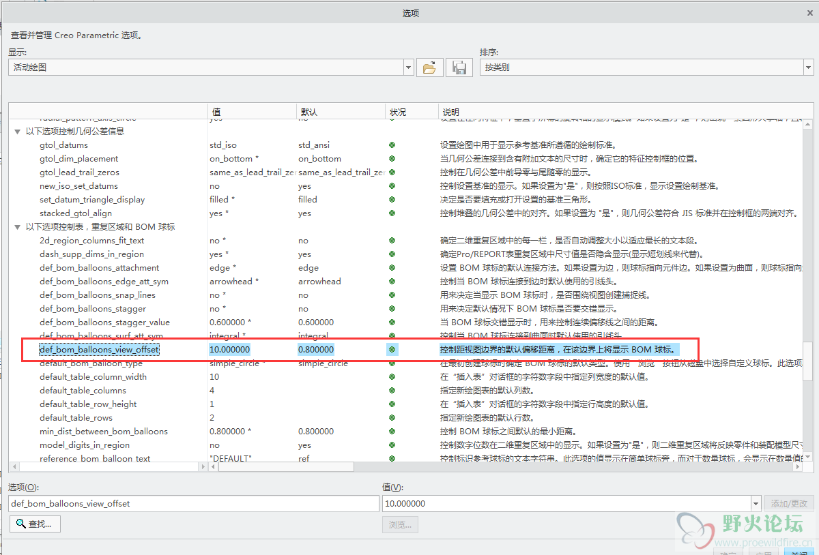The image size is (819, 555).
Task: Click the status dot for default_table_column_width
Action: pos(392,377)
